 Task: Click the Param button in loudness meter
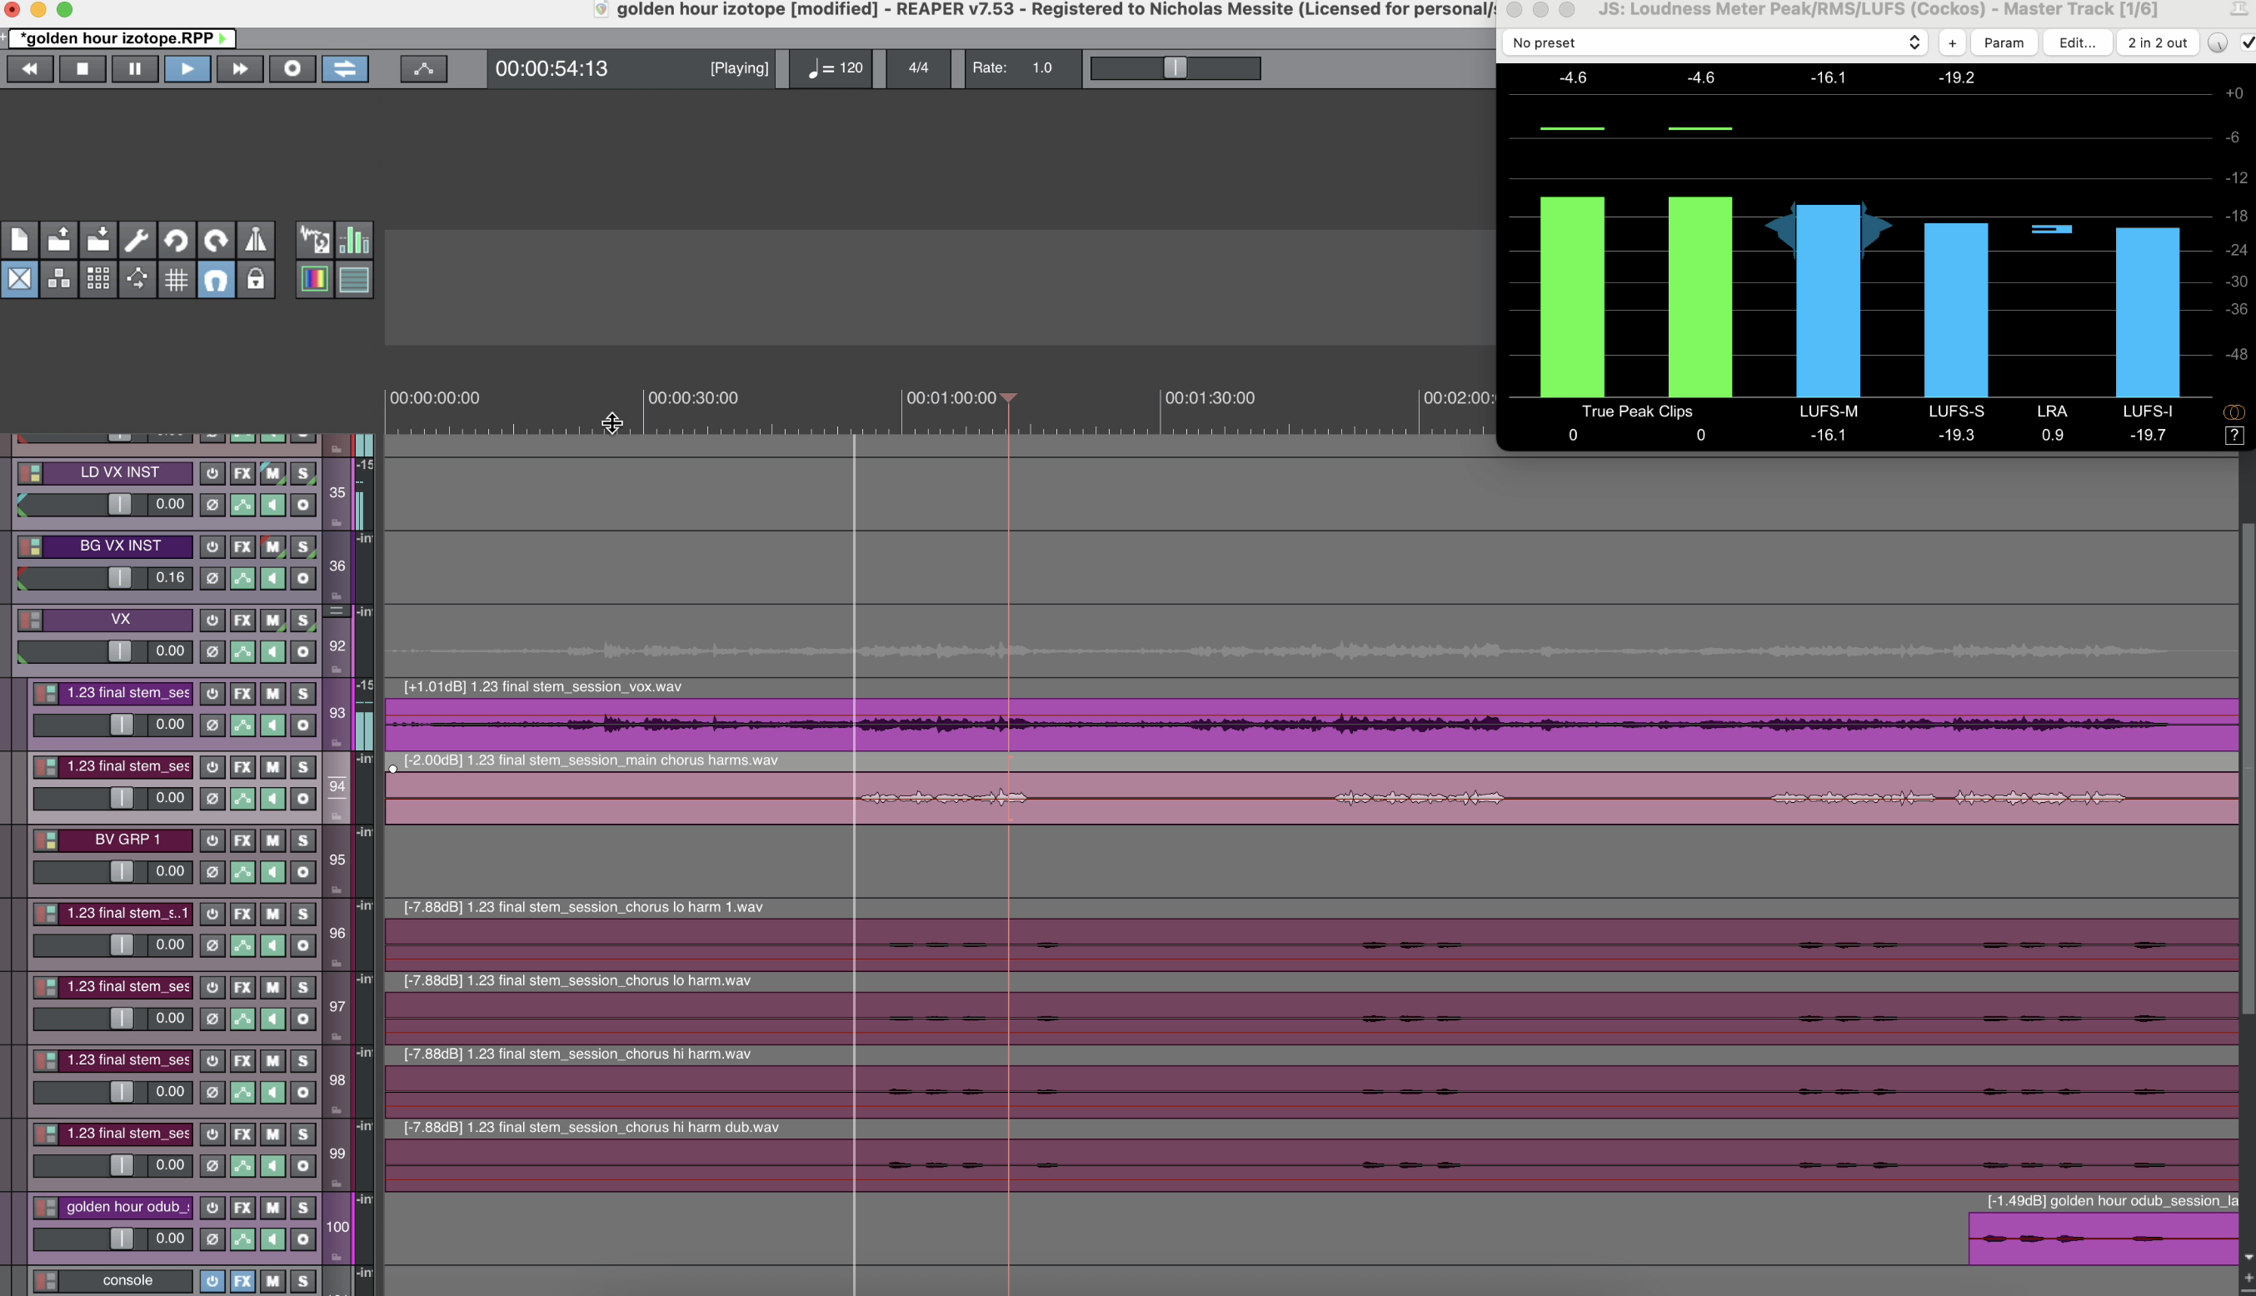tap(2003, 42)
